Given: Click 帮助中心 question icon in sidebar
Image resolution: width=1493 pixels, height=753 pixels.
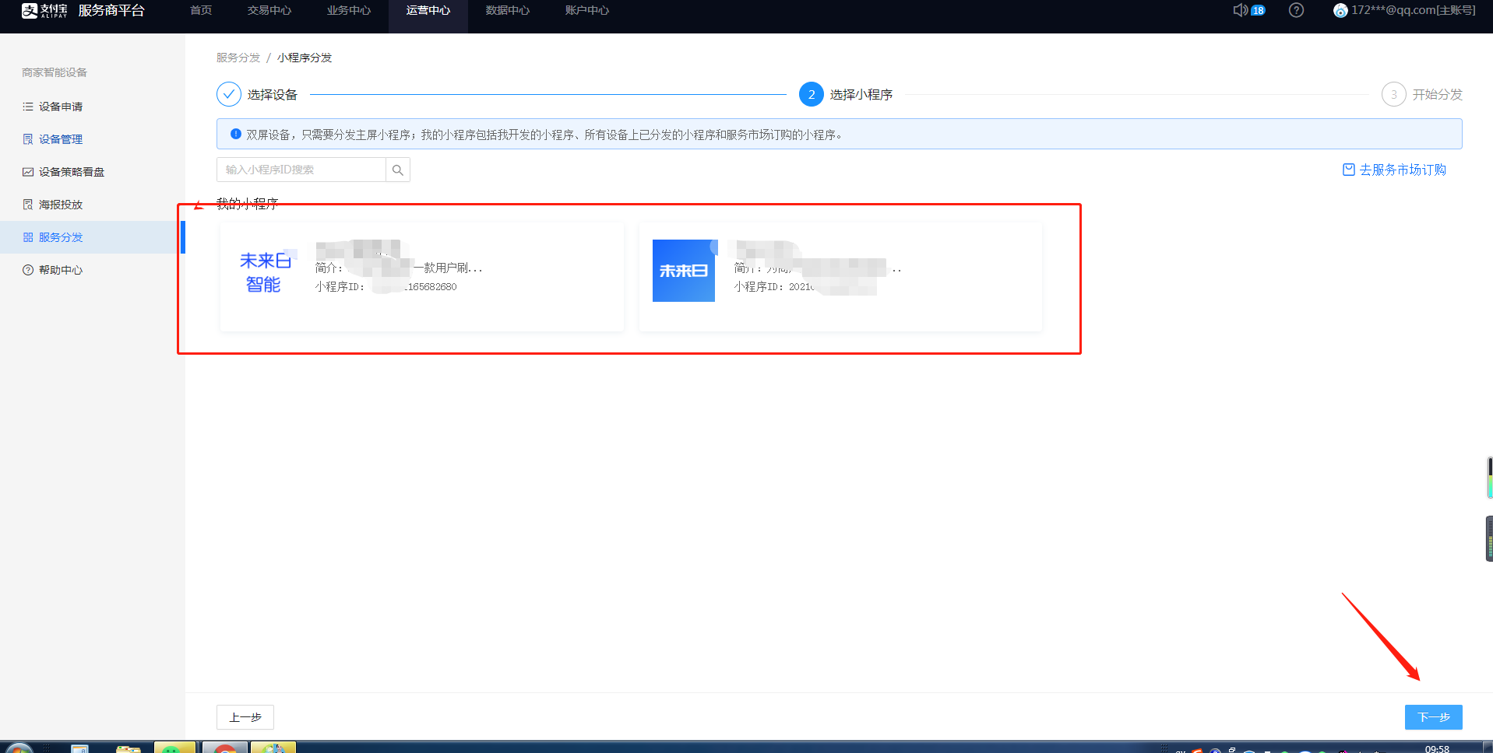Looking at the screenshot, I should (28, 270).
